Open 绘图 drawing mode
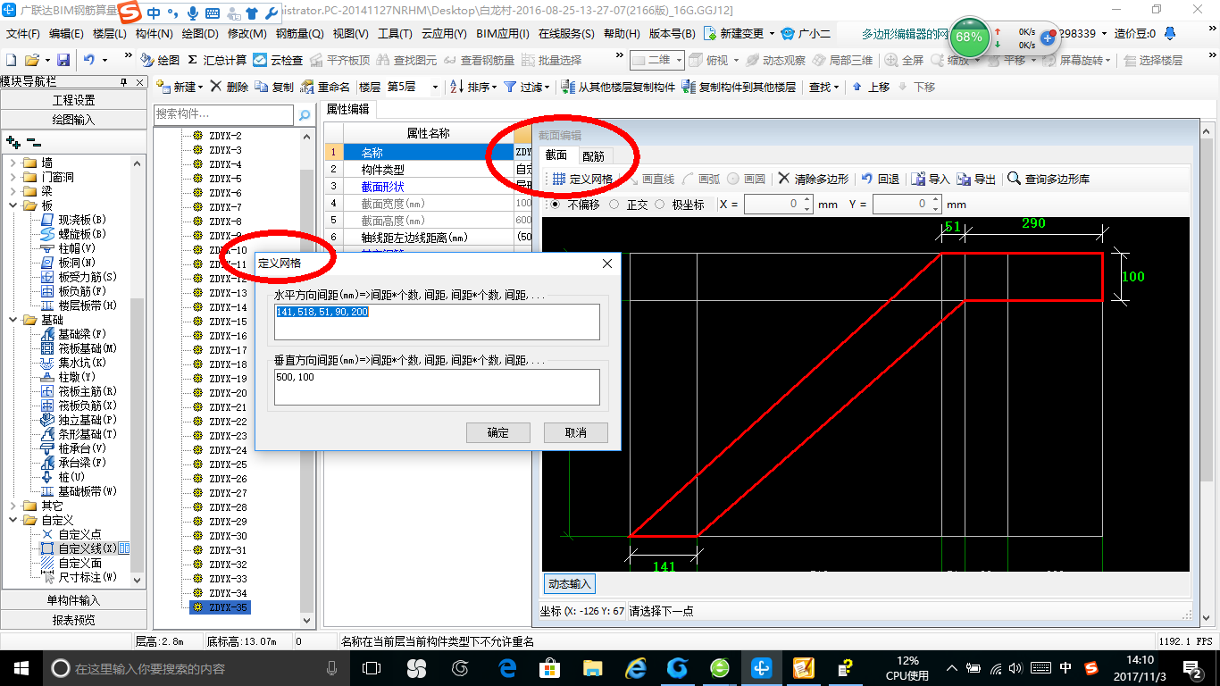The width and height of the screenshot is (1220, 686). [161, 60]
